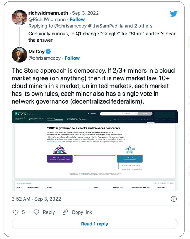The width and height of the screenshot is (190, 239).
Task: Open richwidmann.eth profile avatar
Action: point(19,17)
